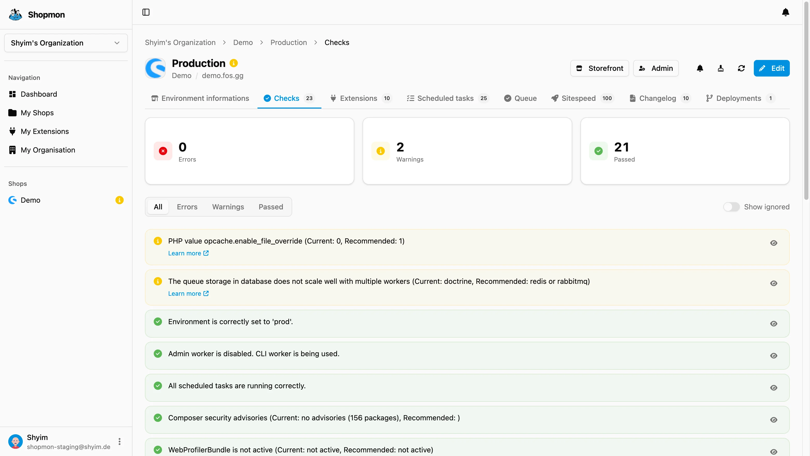Image resolution: width=810 pixels, height=456 pixels.
Task: Open the Storefront button
Action: (x=599, y=68)
